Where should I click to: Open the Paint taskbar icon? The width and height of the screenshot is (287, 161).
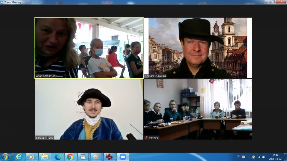point(96,157)
